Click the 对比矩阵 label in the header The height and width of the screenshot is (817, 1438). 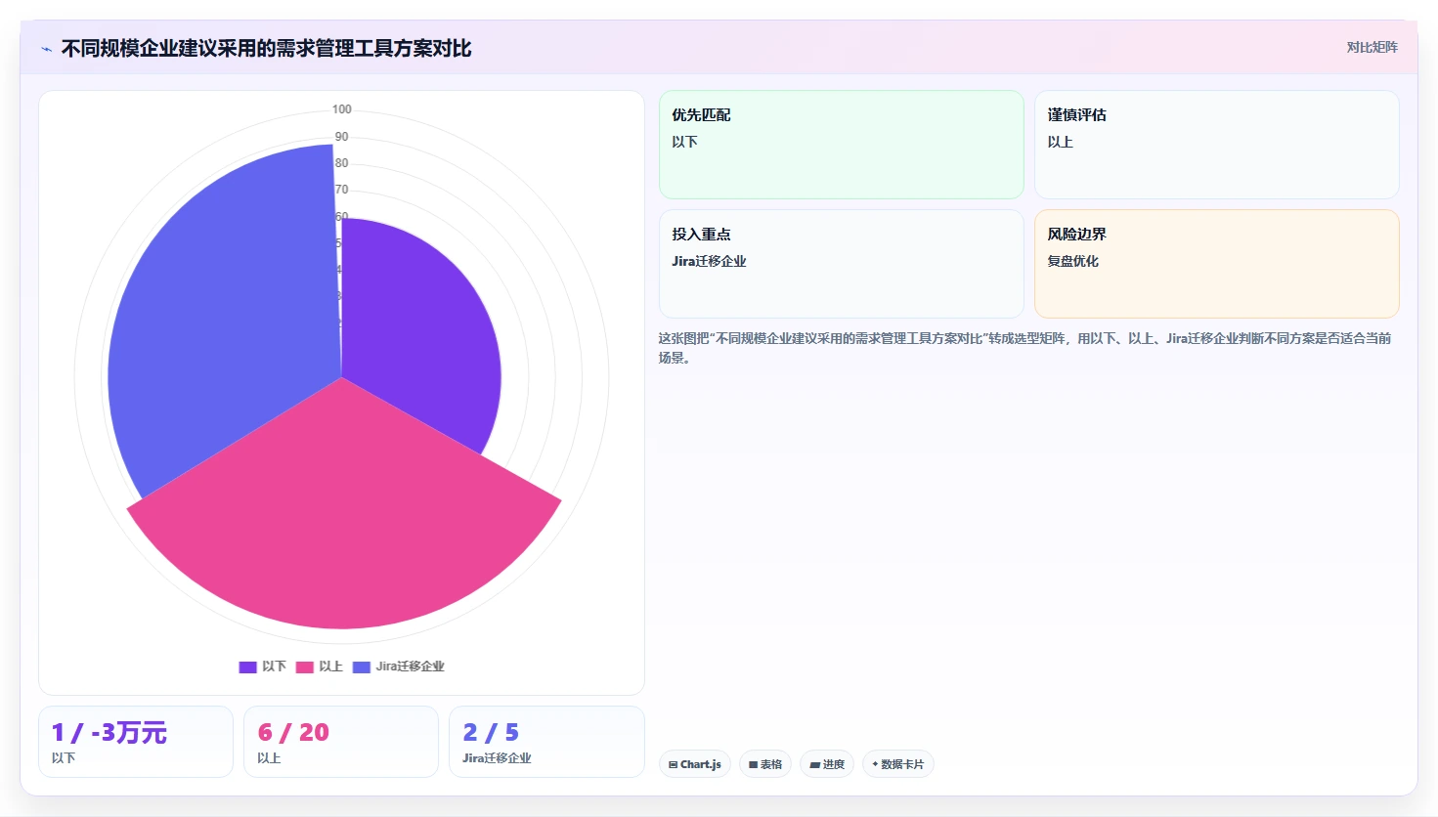coord(1372,47)
